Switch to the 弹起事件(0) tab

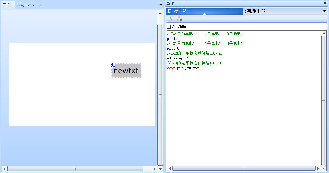(x=255, y=11)
